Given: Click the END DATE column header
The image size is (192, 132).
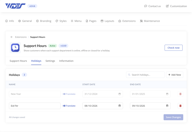Looking at the screenshot, I should [x=135, y=84].
